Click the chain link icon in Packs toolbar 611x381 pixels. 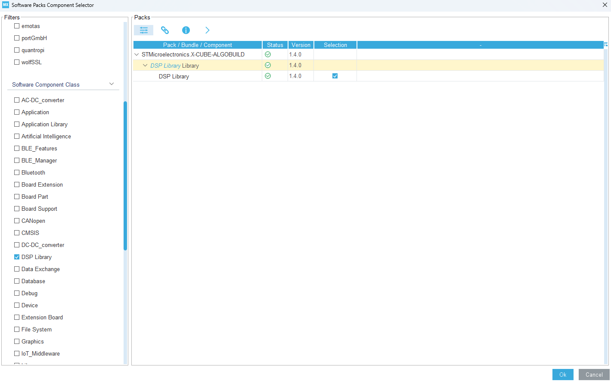(164, 30)
